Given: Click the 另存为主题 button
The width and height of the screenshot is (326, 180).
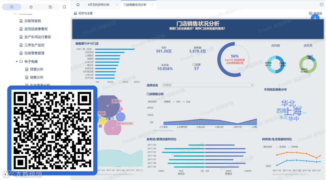Looking at the screenshot, I should tap(83, 13).
